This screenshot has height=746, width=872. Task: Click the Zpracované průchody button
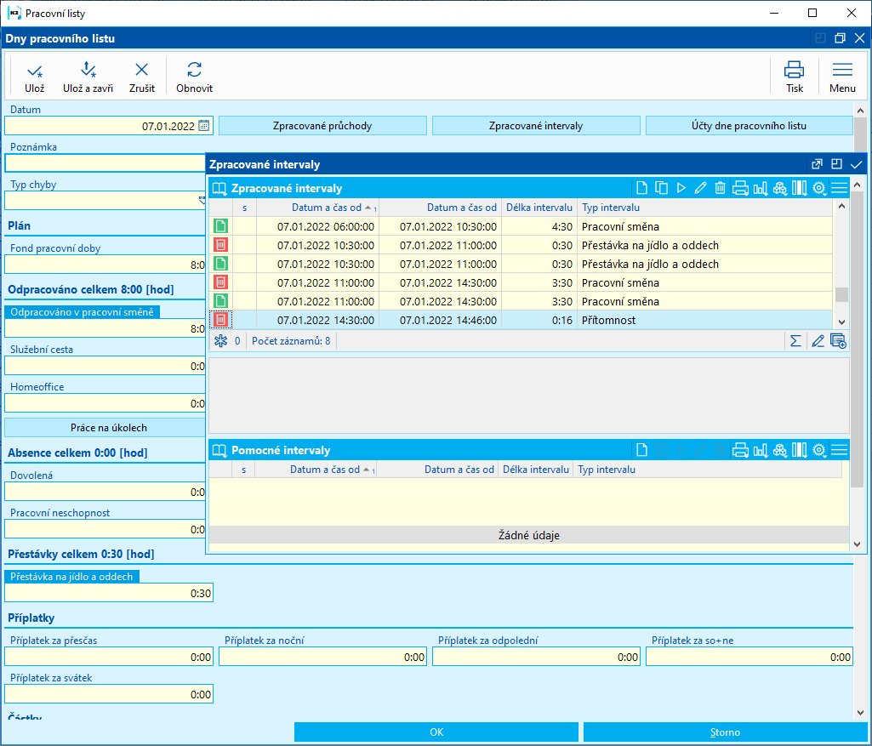click(322, 126)
